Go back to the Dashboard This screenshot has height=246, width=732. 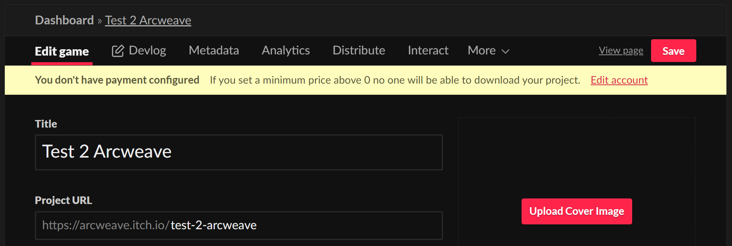click(64, 20)
